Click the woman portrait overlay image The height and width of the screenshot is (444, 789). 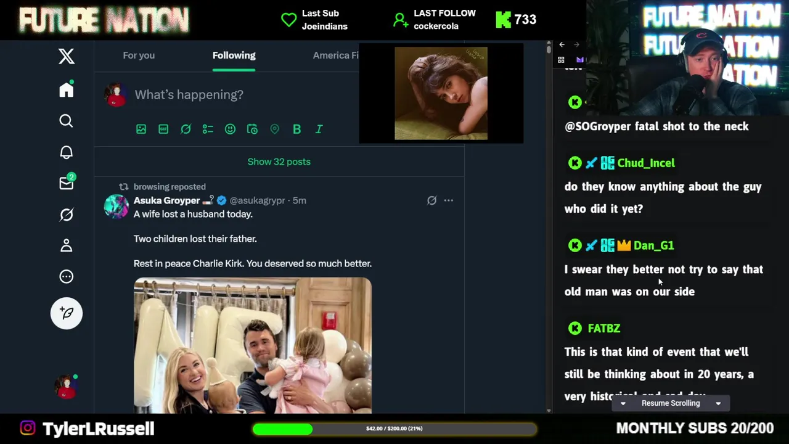(441, 93)
